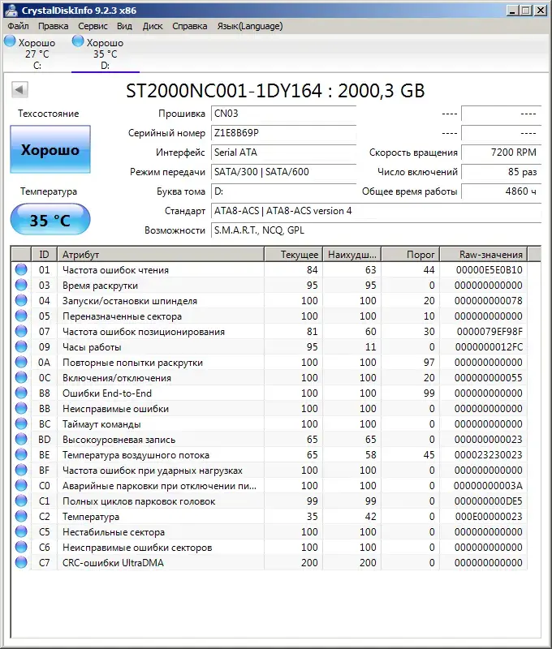Viewport: 552px width, 649px height.
Task: Click the blue status icon for disk D:
Action: [x=78, y=41]
